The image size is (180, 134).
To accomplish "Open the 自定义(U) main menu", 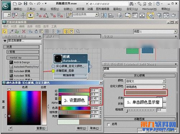I will [x=132, y=9].
